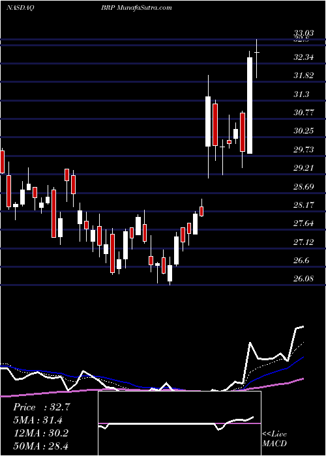326x456 pixels.
Task: Click the Price : 32.7 readout
Action: (x=42, y=407)
